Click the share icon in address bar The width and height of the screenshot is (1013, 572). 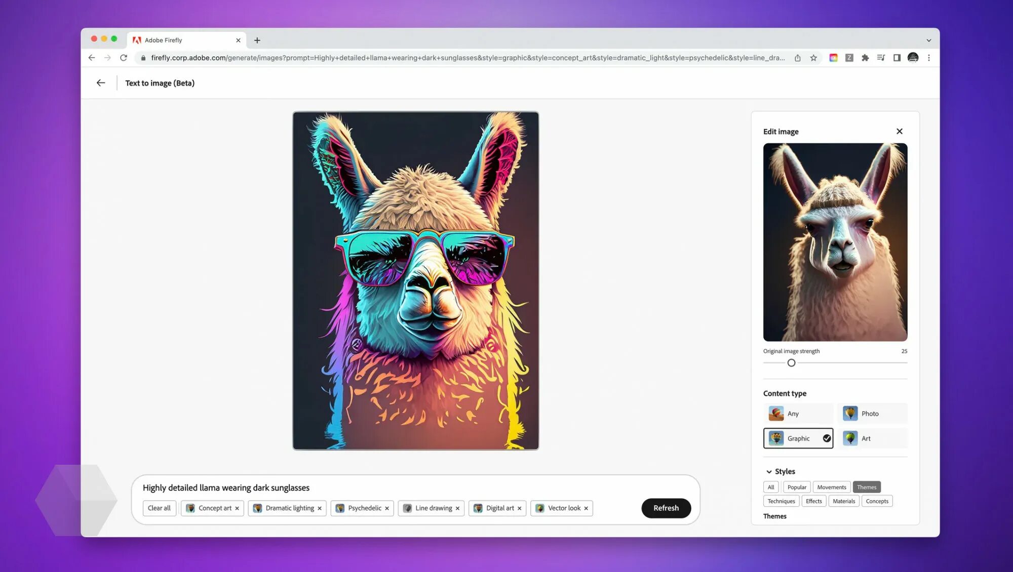798,58
